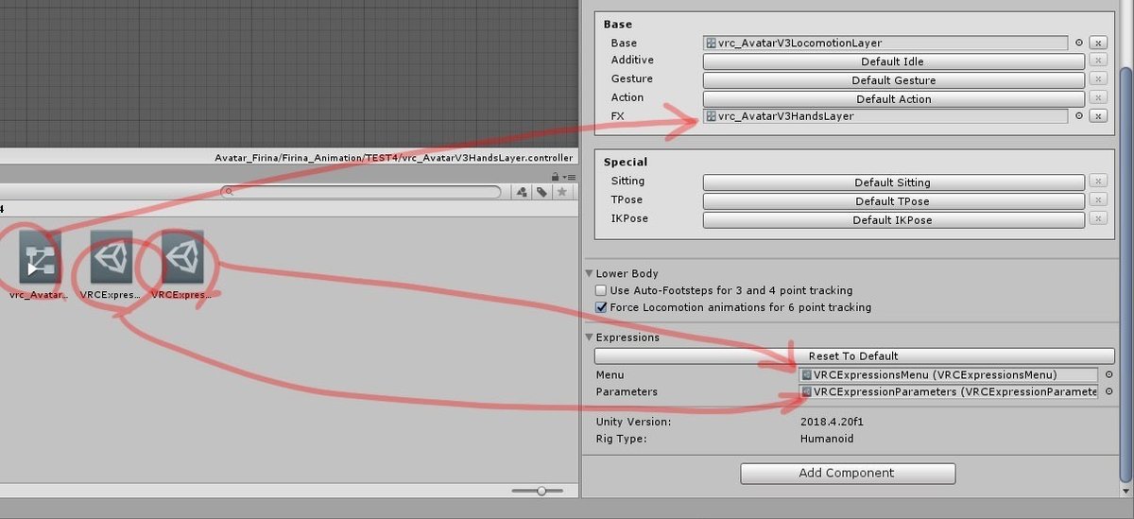The width and height of the screenshot is (1134, 519).
Task: Click the Default TPose button
Action: point(893,200)
